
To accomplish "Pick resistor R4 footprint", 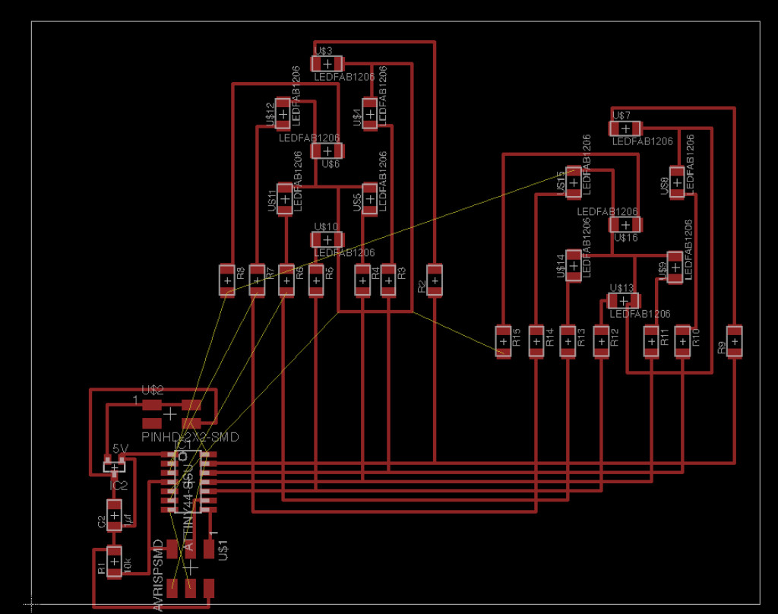I will pyautogui.click(x=362, y=281).
